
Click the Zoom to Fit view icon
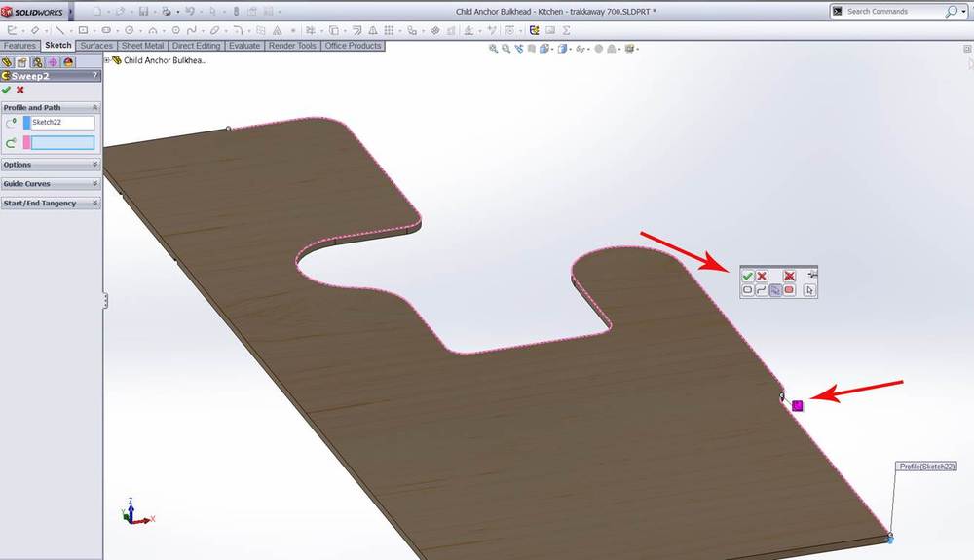click(494, 48)
